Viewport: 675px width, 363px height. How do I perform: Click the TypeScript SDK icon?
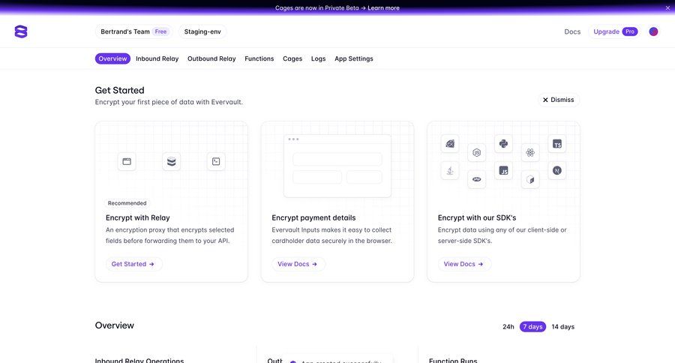click(557, 144)
